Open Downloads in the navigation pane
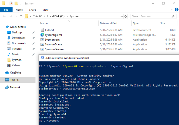The height and width of the screenshot is (125, 179). point(19,38)
